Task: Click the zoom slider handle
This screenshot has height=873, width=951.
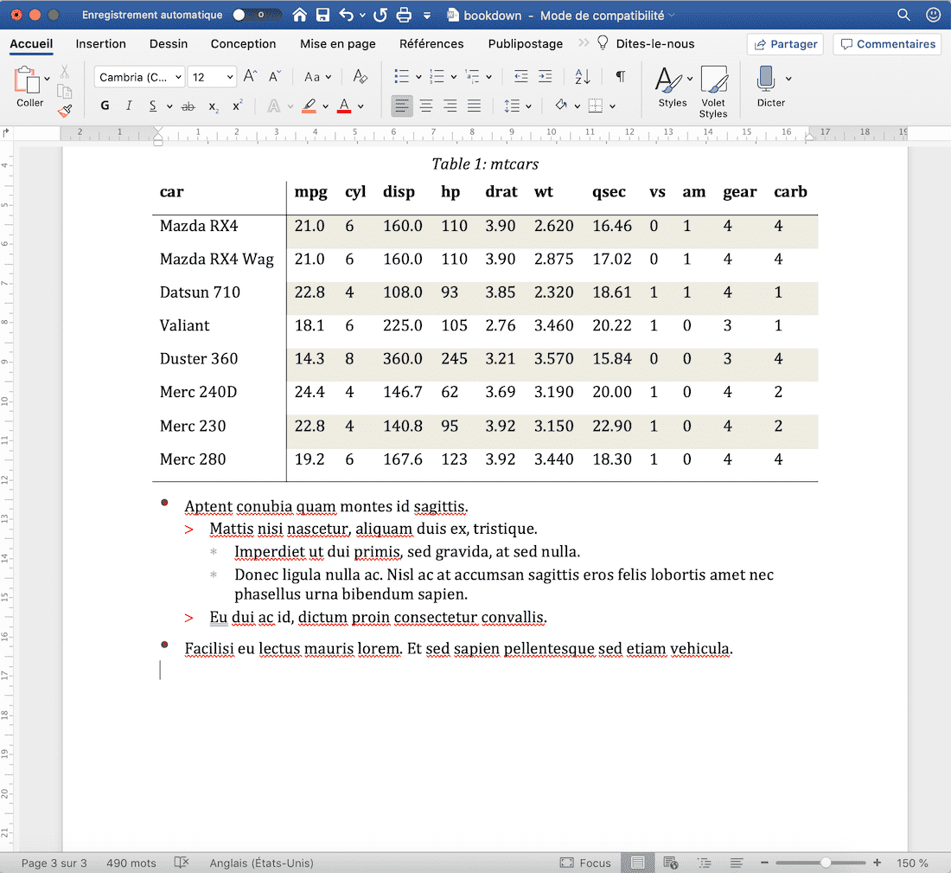Action: (826, 863)
